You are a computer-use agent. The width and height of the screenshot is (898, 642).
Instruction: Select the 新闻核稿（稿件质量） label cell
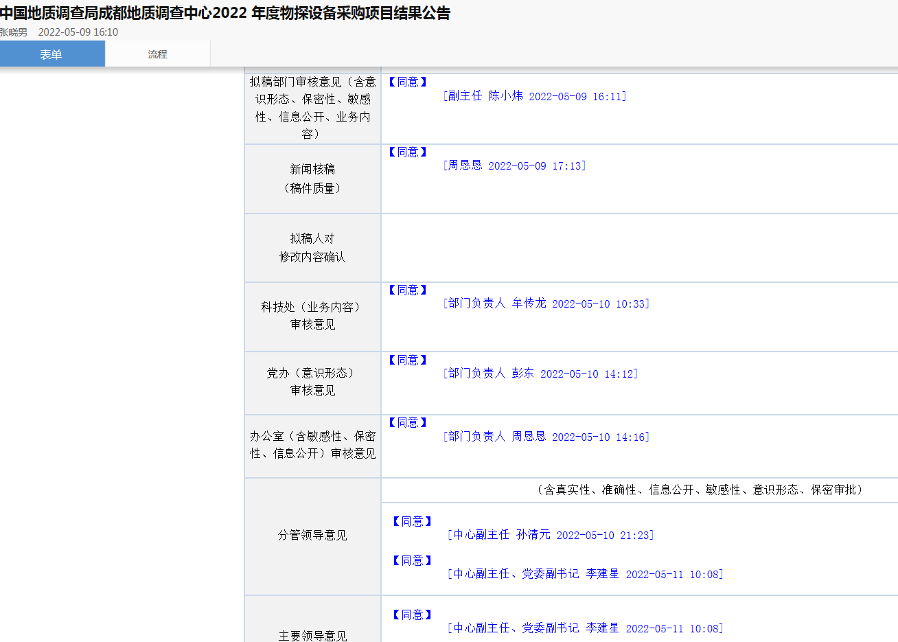(x=312, y=179)
